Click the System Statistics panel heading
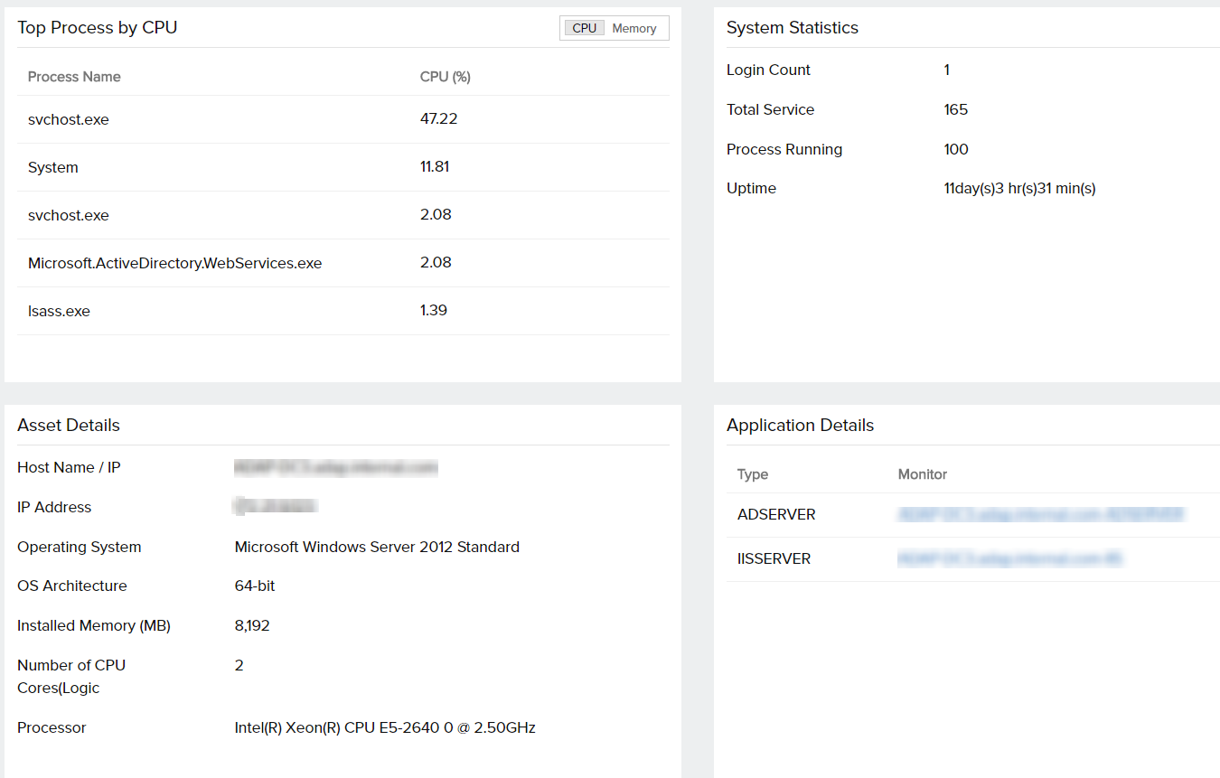This screenshot has width=1220, height=778. [x=792, y=28]
